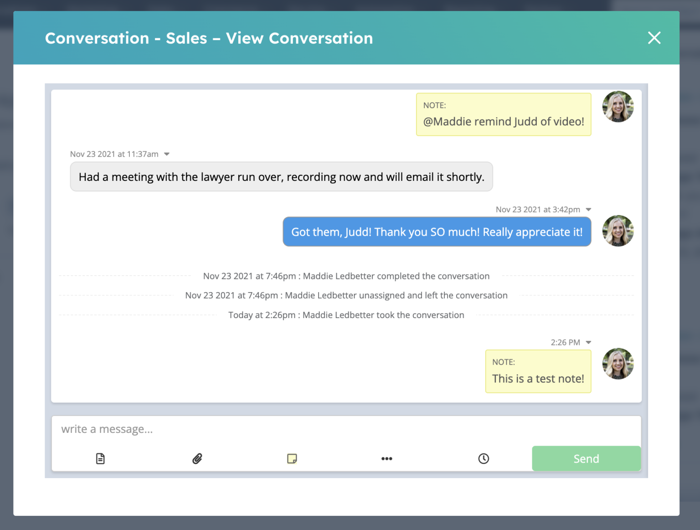Click the avatar next to the @Maddie note
Viewport: 700px width, 530px height.
click(618, 107)
